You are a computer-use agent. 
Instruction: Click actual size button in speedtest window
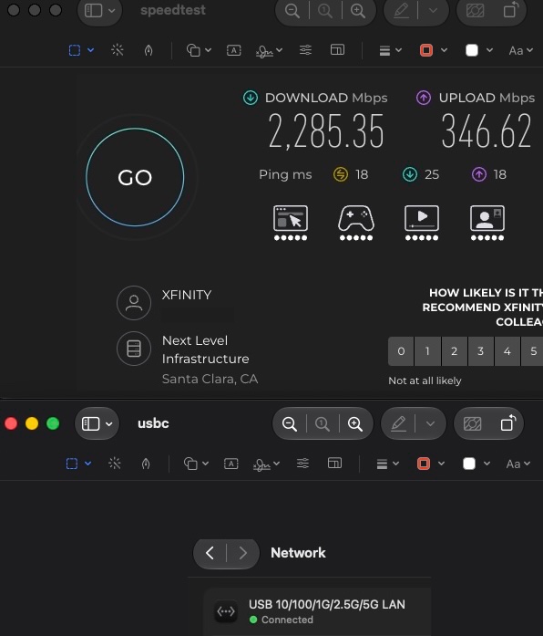click(325, 11)
